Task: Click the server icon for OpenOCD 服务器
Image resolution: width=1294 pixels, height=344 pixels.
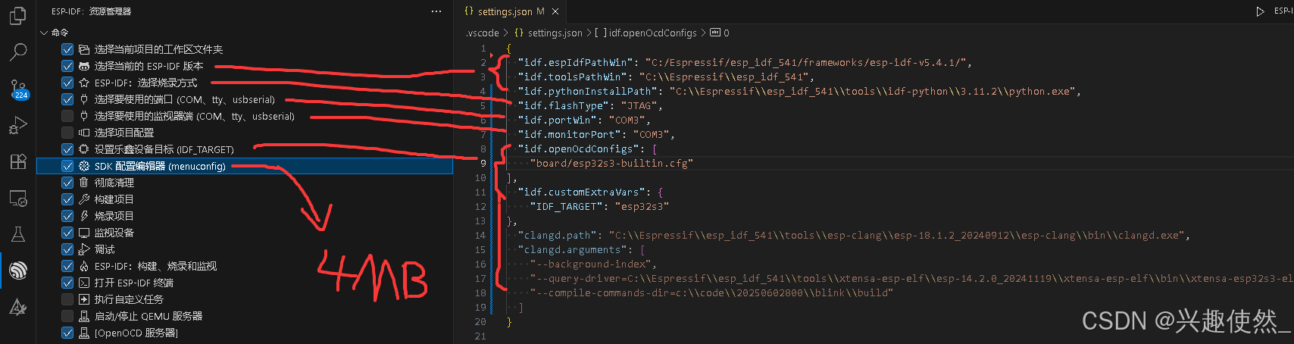Action: click(84, 333)
